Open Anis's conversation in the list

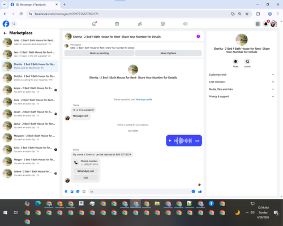click(30, 150)
